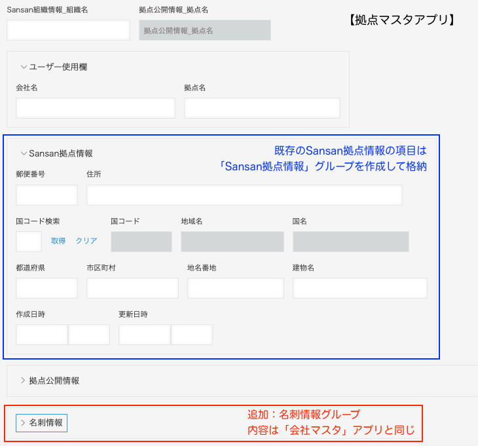Focus the 都道府県 input field

point(46,288)
